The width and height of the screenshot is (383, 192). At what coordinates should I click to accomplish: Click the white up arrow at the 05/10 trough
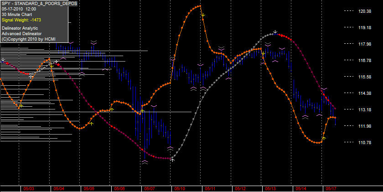tap(173, 160)
